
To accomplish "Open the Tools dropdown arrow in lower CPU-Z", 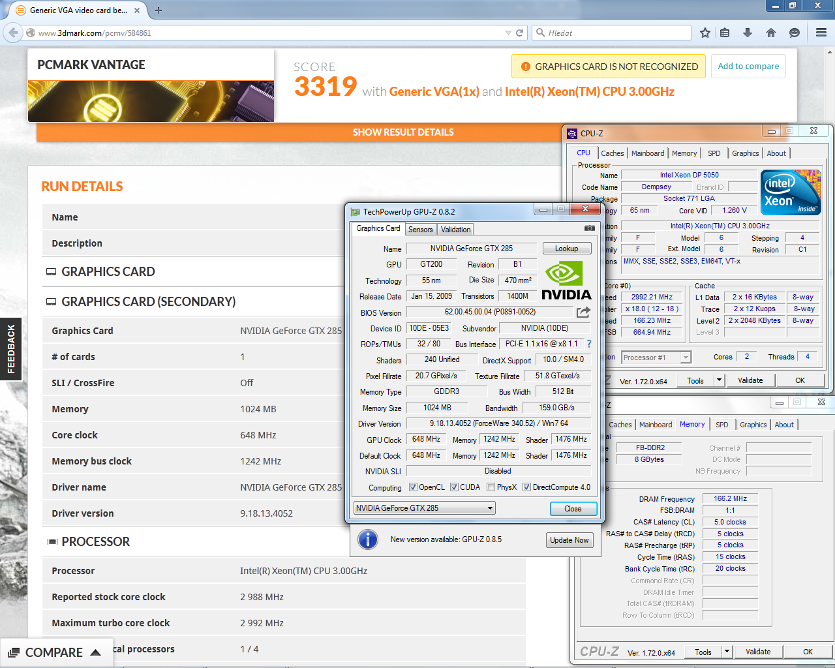I will (x=727, y=652).
